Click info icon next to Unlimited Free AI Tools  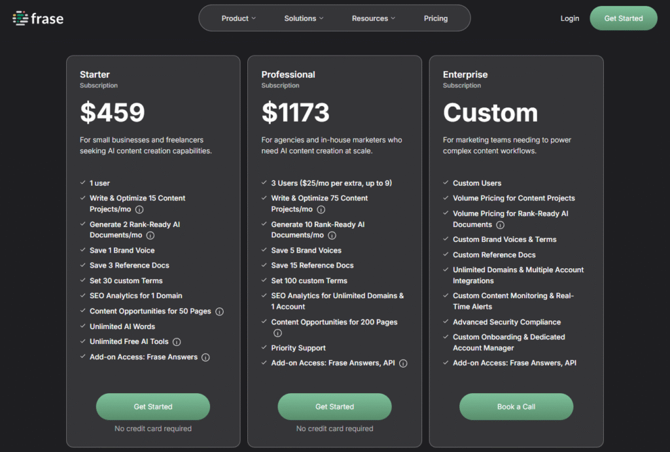(177, 341)
